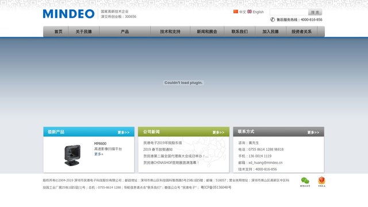Click the 技术支持 4000-816-856 line
Image resolution: width=368 pixels, height=207 pixels.
(x=258, y=169)
